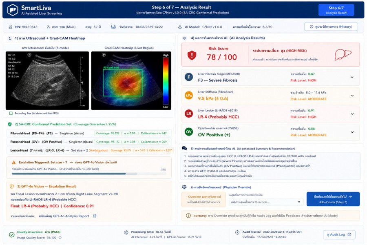Click the info icon in Override note
Viewport: 367px width, 245px height.
pos(188,216)
